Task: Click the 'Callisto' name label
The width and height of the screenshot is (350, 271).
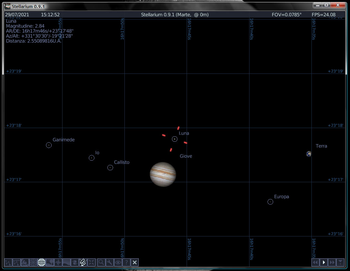Action: pos(122,162)
